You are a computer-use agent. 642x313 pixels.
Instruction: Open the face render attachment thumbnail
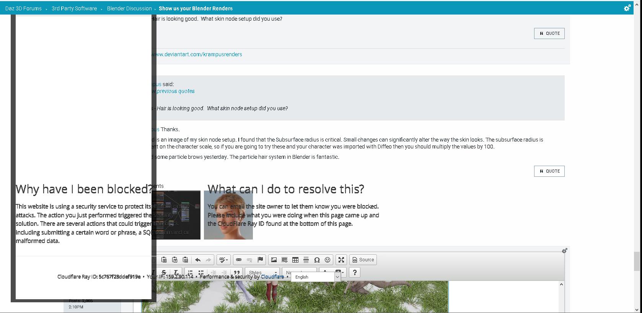point(228,215)
